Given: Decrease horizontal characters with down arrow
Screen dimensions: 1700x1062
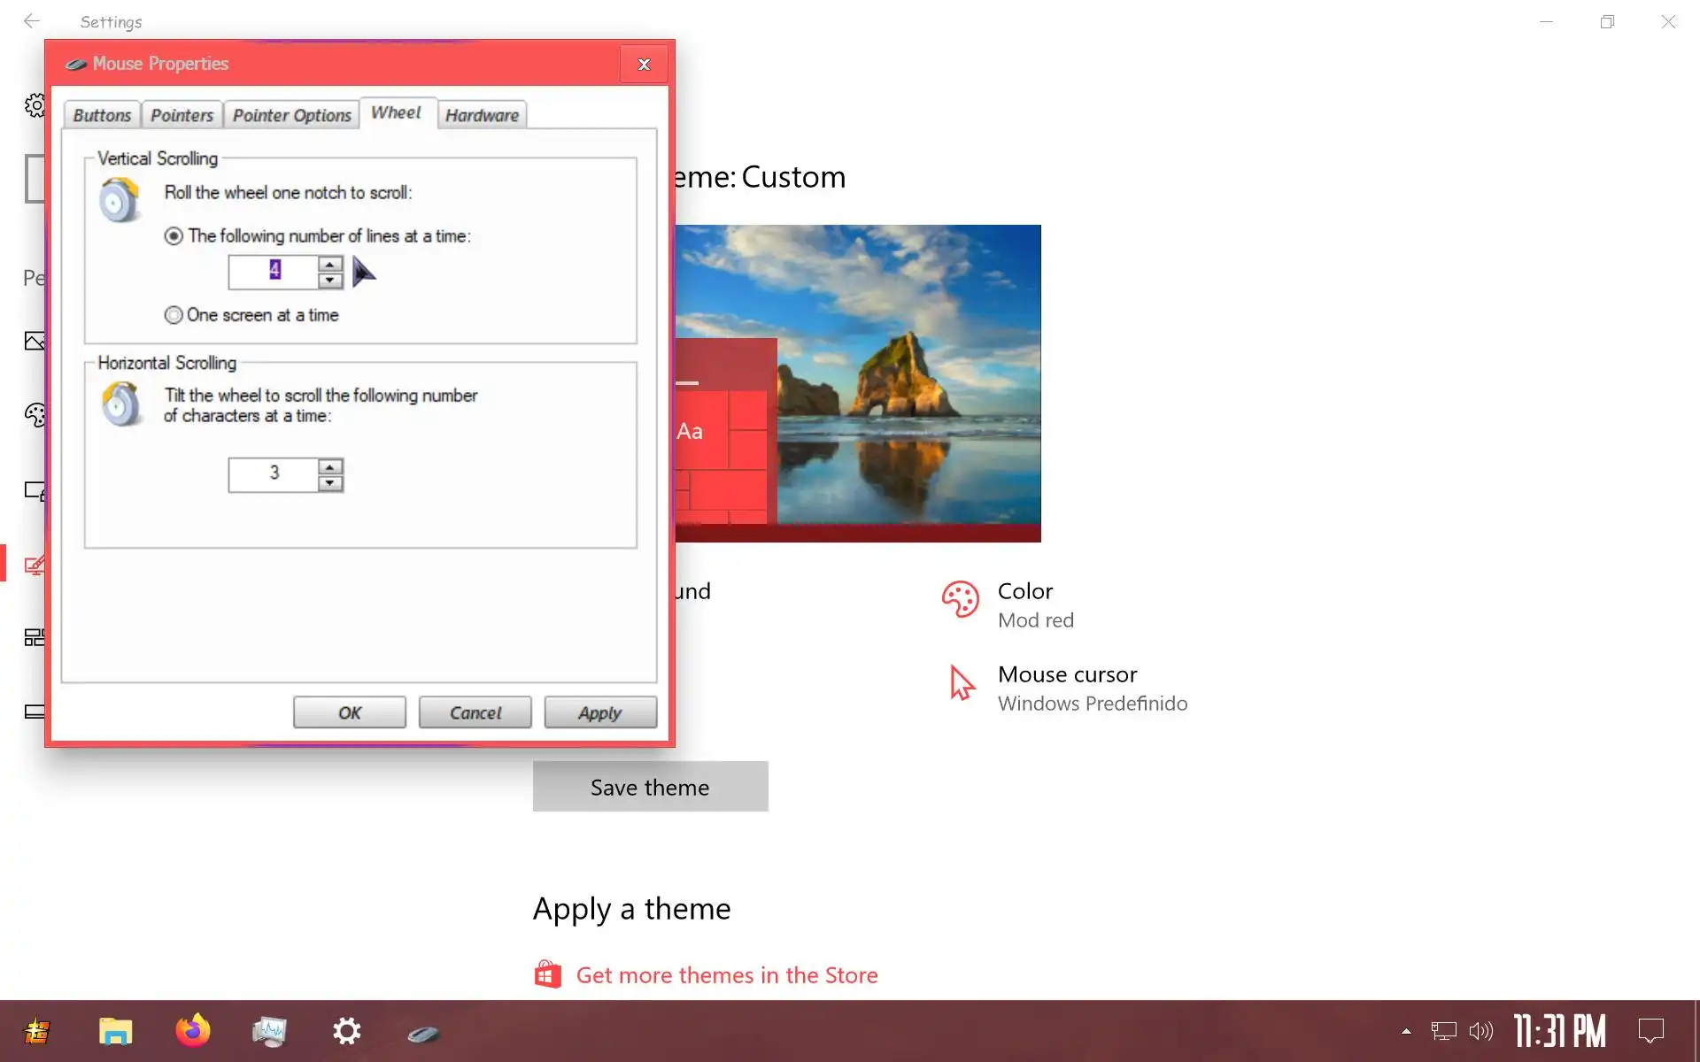Looking at the screenshot, I should [x=330, y=483].
